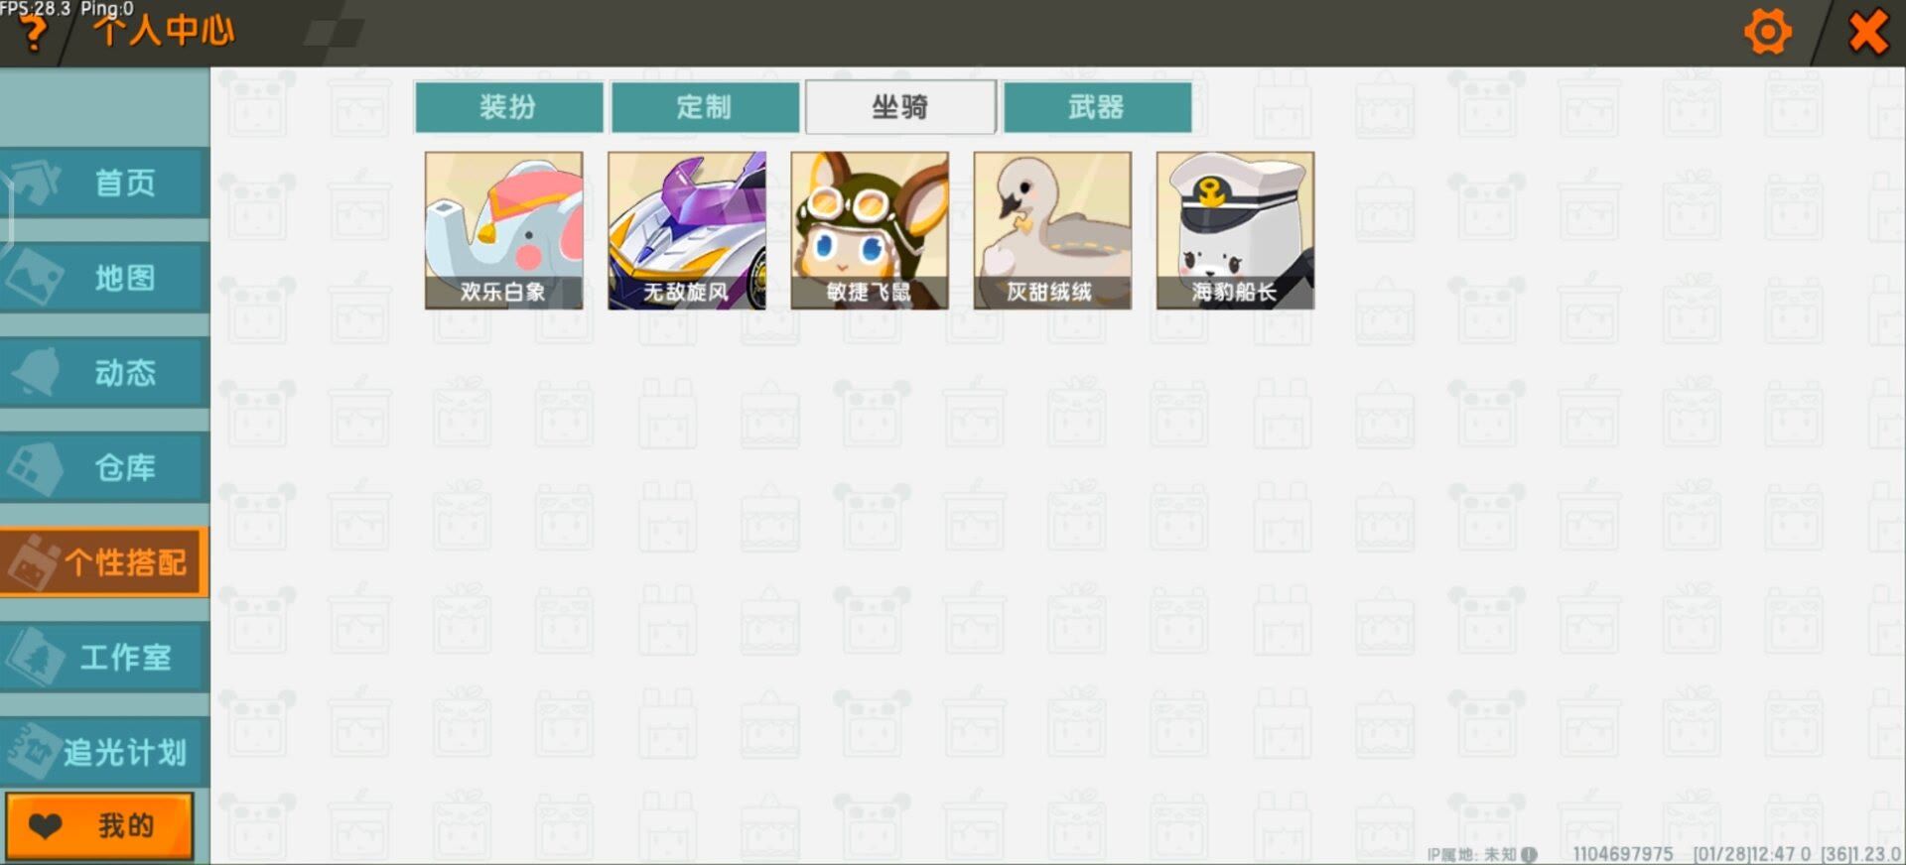
Task: Open 动态 with the bell icon
Action: click(x=104, y=373)
